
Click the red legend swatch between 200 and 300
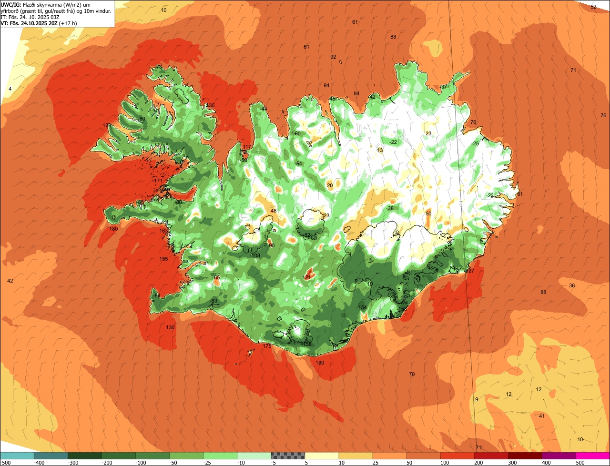pos(491,456)
